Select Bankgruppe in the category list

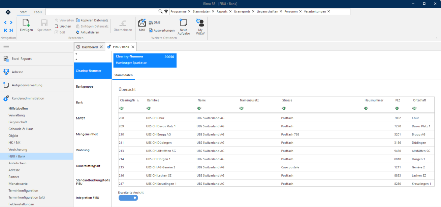pos(93,87)
